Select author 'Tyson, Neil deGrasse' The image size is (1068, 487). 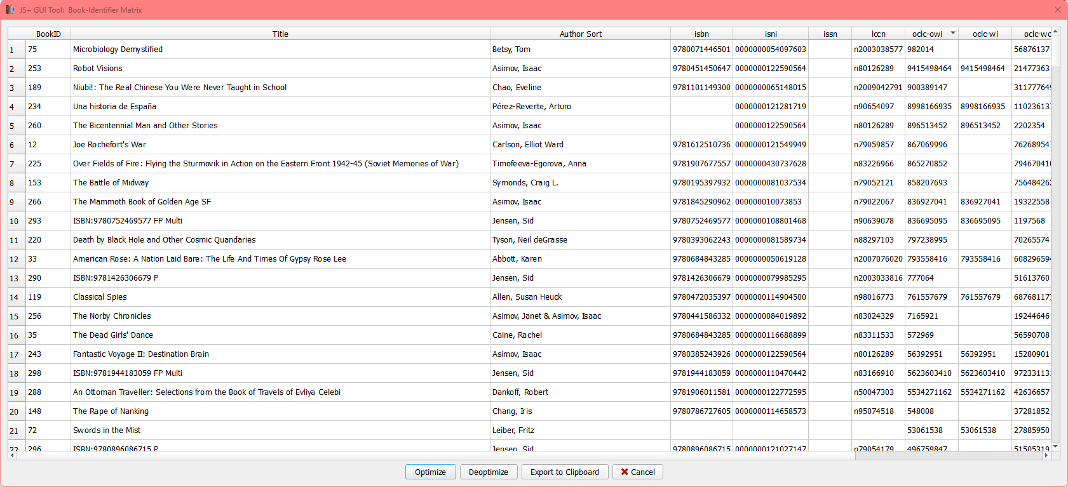tap(581, 240)
